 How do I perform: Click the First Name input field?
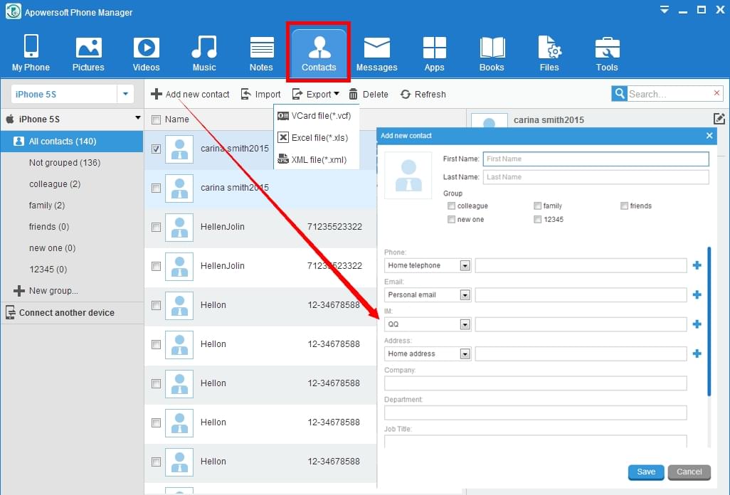click(596, 159)
